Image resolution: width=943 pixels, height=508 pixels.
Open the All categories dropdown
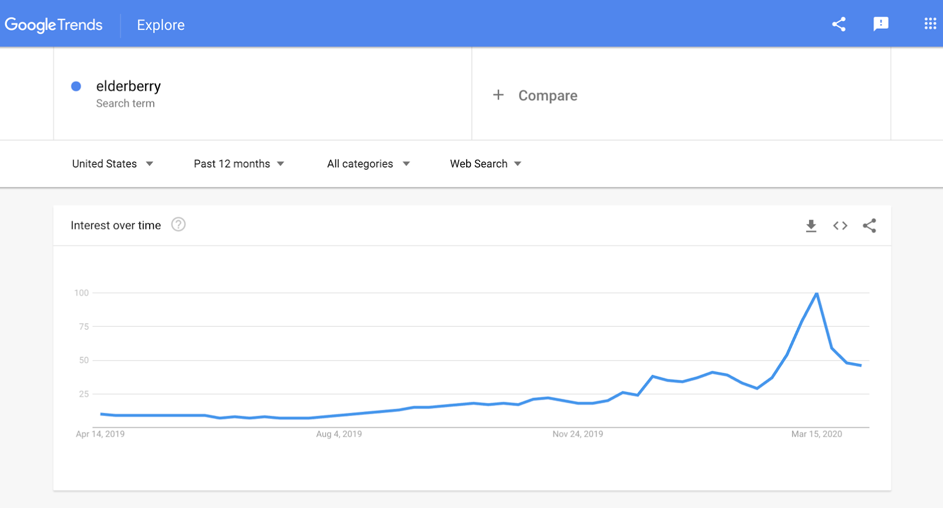coord(368,164)
